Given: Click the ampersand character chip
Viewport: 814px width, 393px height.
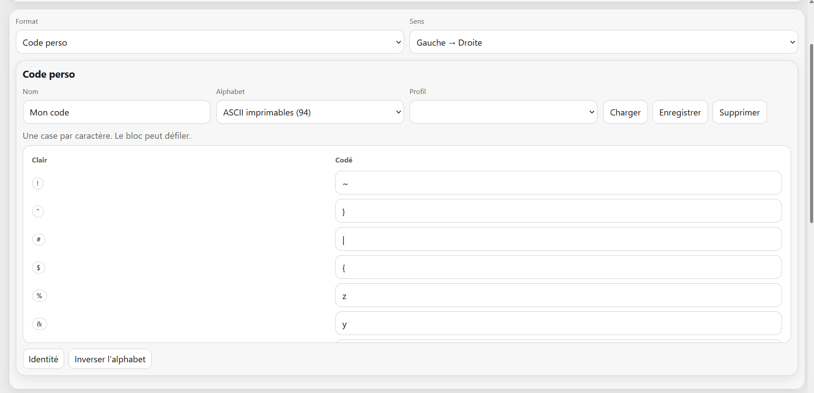Looking at the screenshot, I should 40,324.
